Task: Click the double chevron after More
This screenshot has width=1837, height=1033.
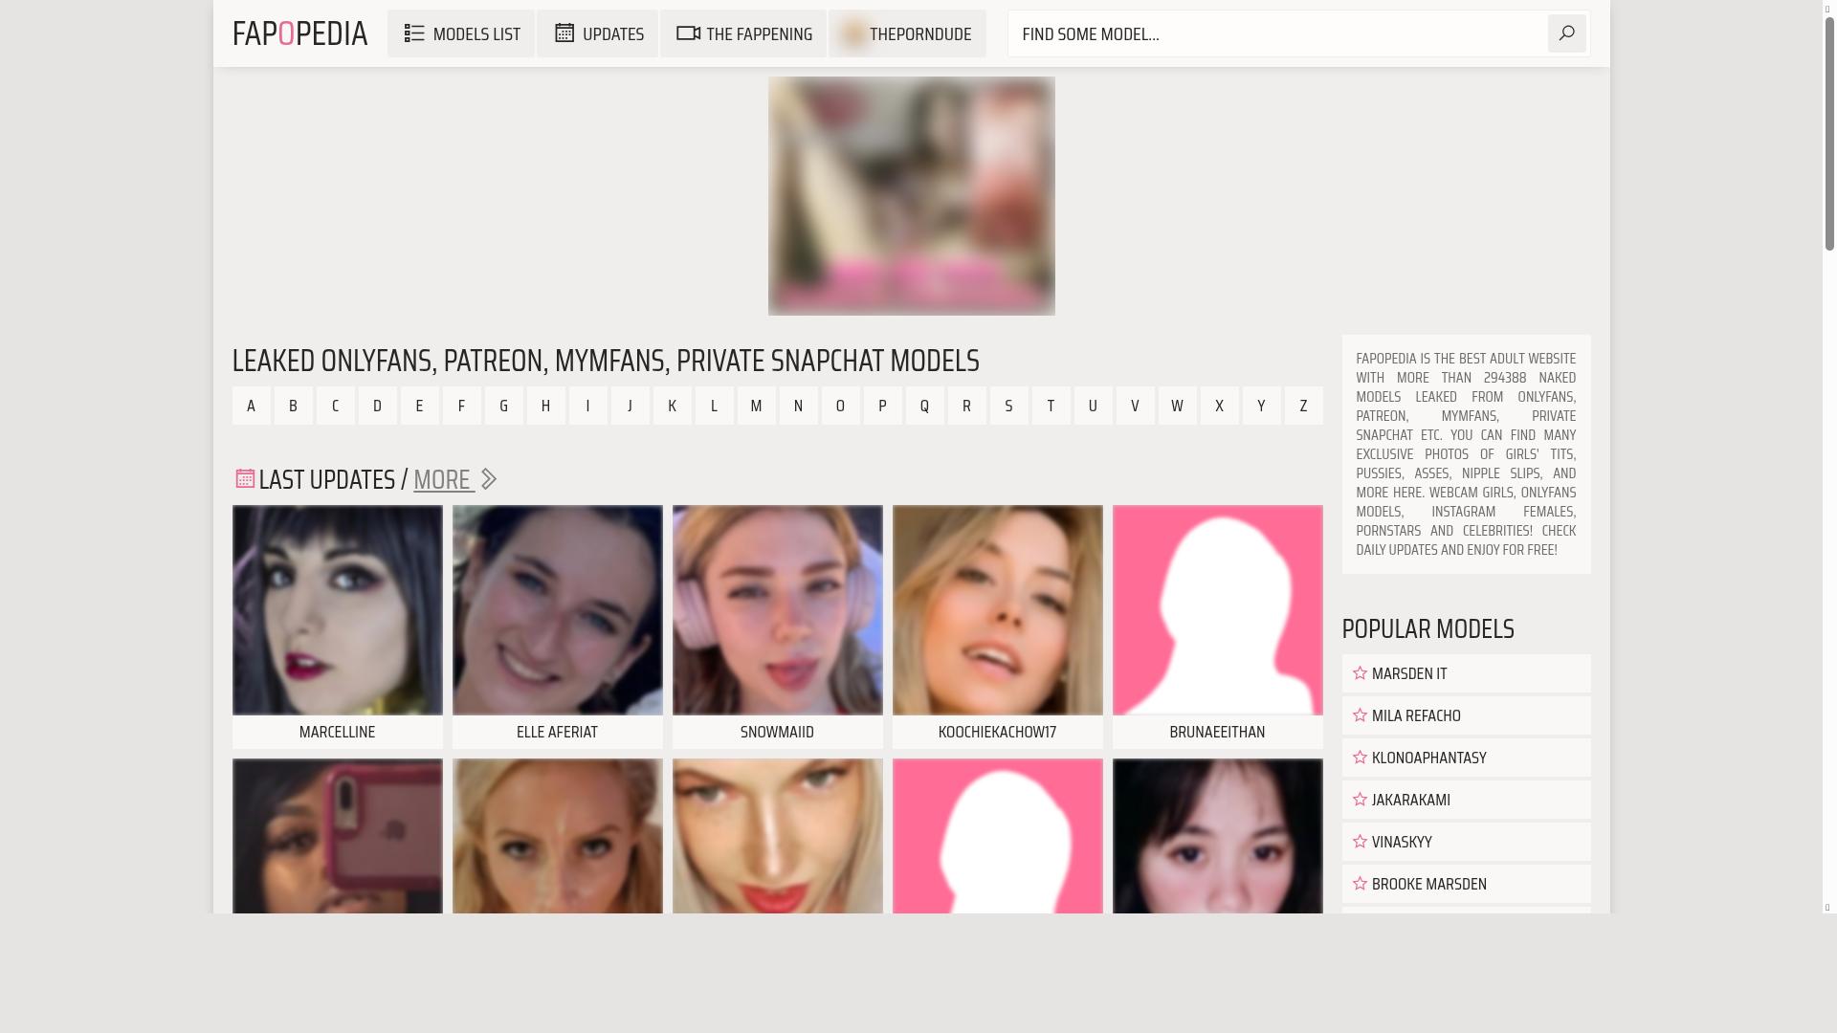Action: click(x=488, y=479)
